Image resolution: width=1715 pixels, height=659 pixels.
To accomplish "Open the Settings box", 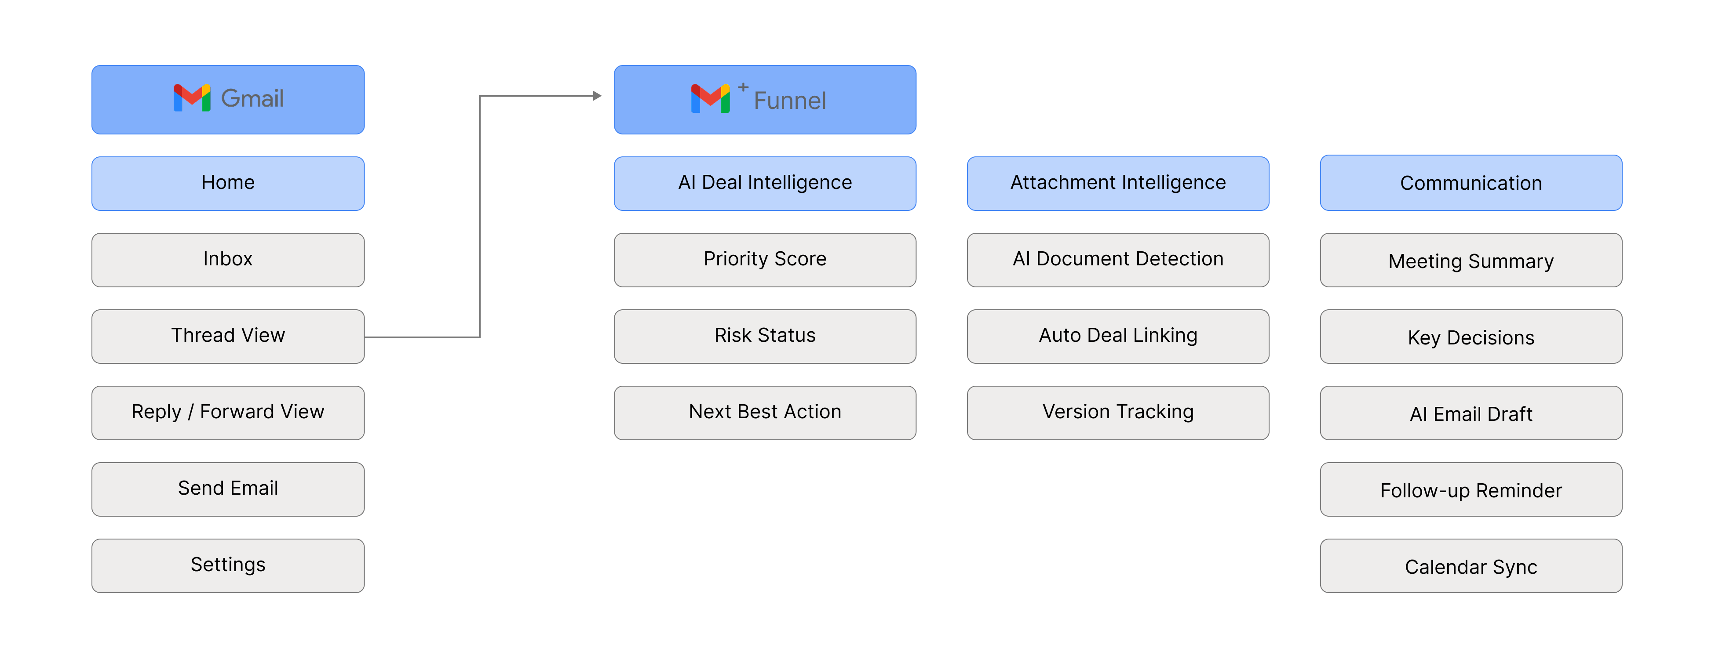I will (228, 565).
